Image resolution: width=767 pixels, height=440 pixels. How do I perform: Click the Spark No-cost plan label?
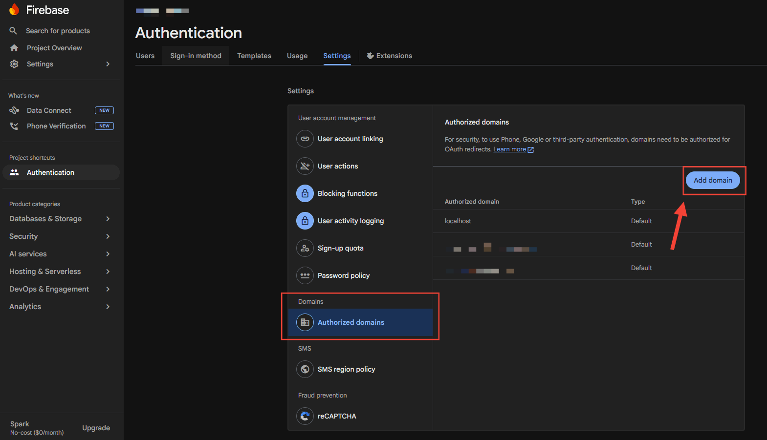37,428
